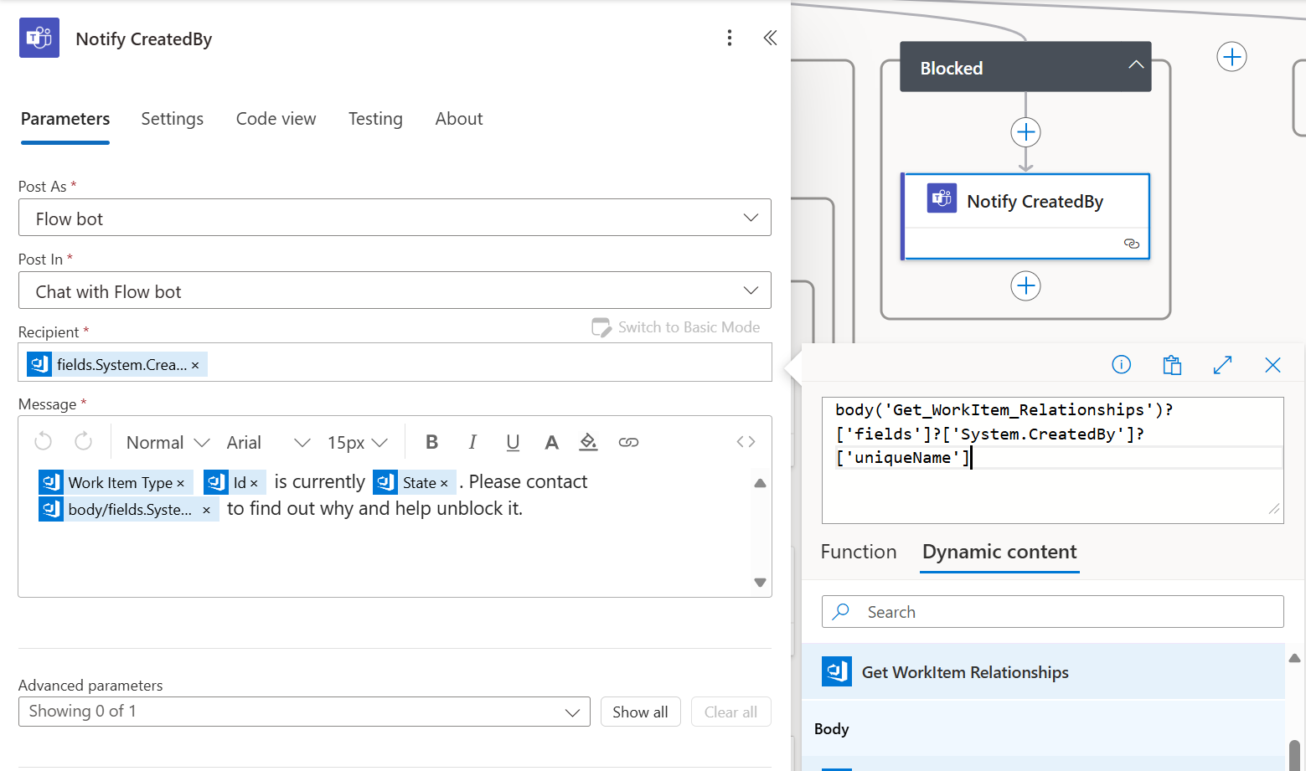Remove the body/fields.Syste... token
The width and height of the screenshot is (1306, 771).
click(206, 510)
